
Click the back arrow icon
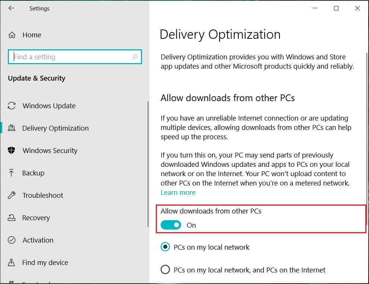point(11,8)
